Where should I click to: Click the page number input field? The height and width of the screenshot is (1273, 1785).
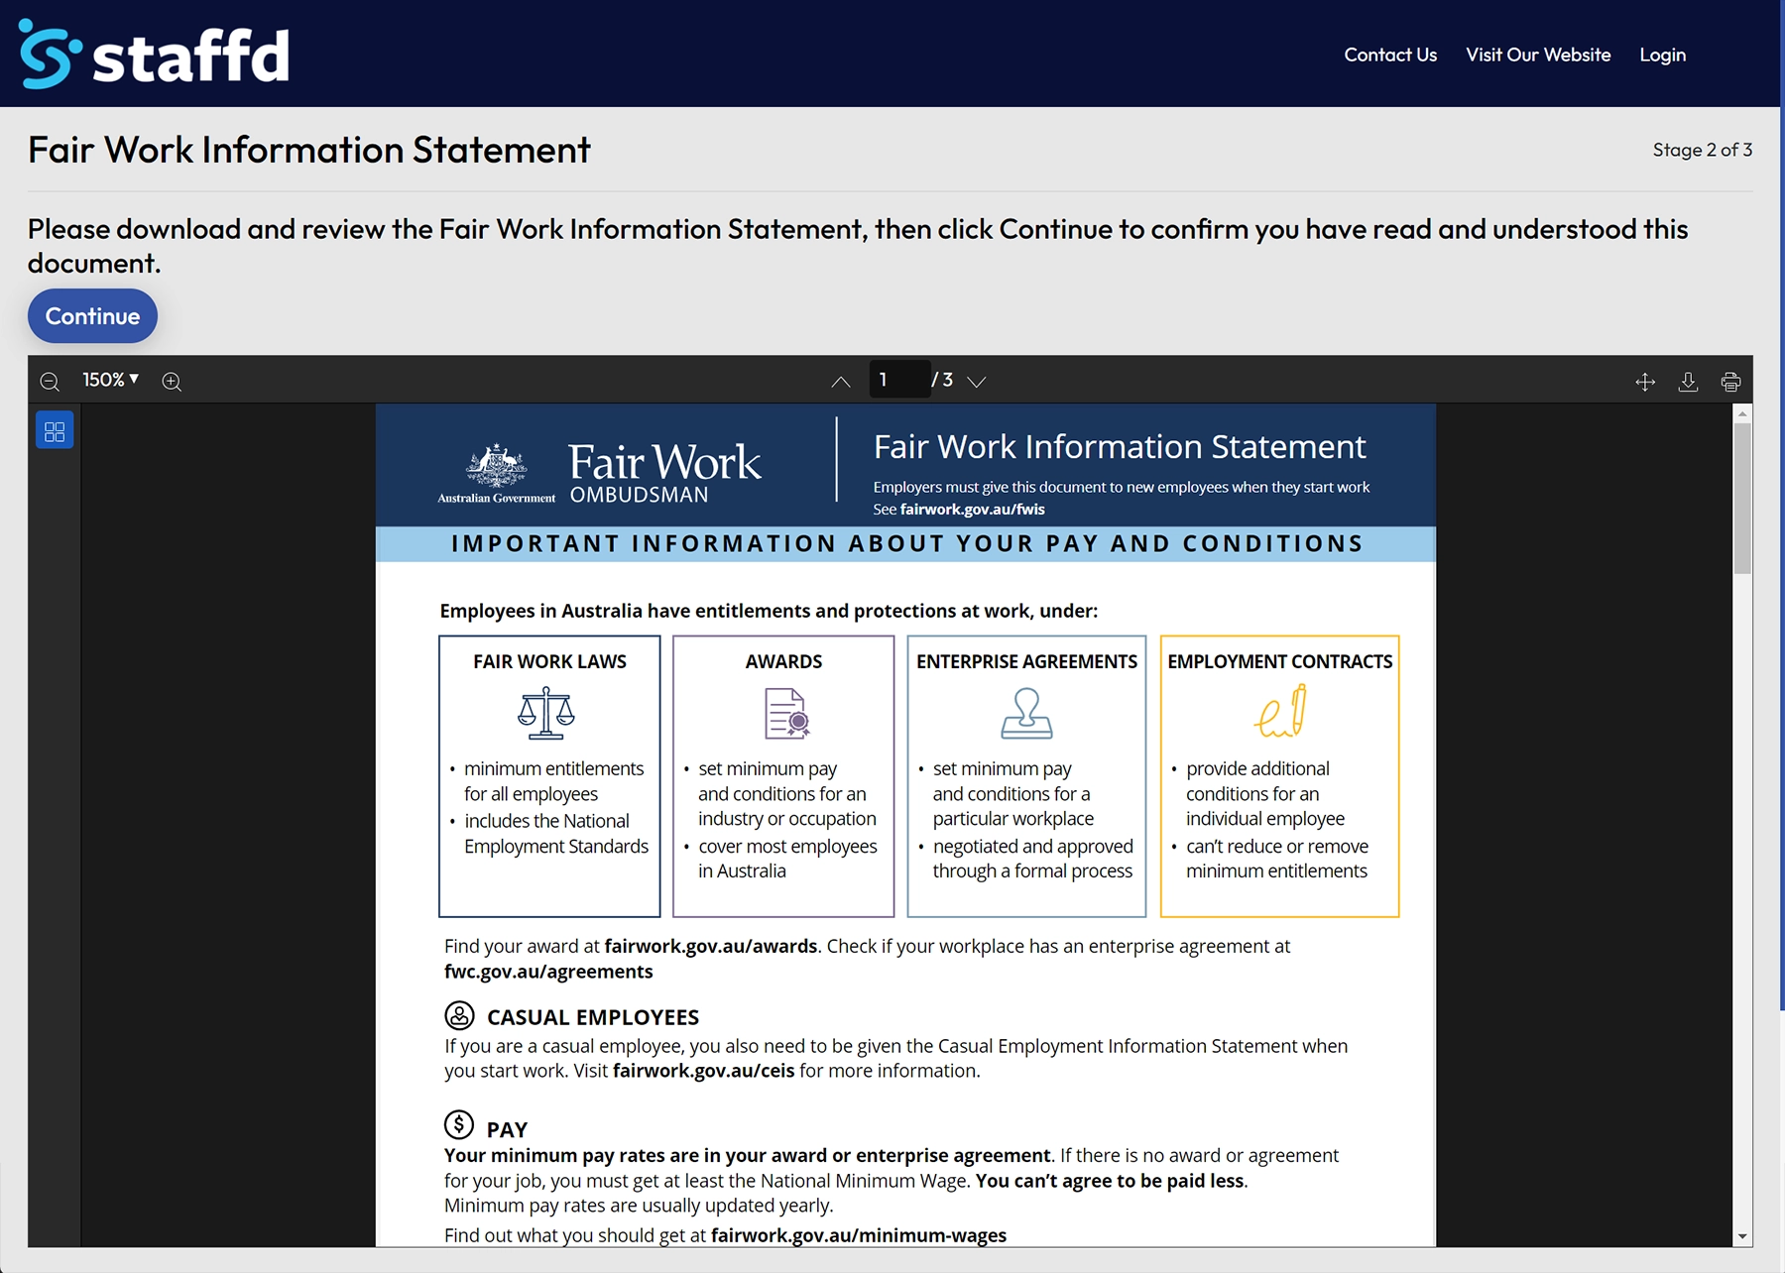click(x=899, y=380)
